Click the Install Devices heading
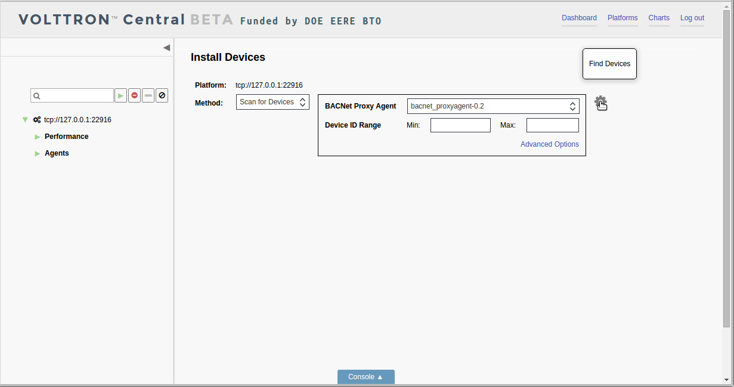Screen dimensions: 734x387 click(x=228, y=57)
